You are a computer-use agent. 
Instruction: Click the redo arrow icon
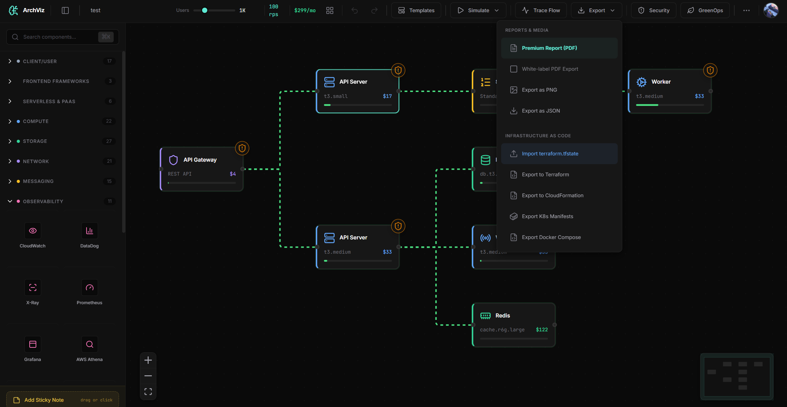point(374,10)
